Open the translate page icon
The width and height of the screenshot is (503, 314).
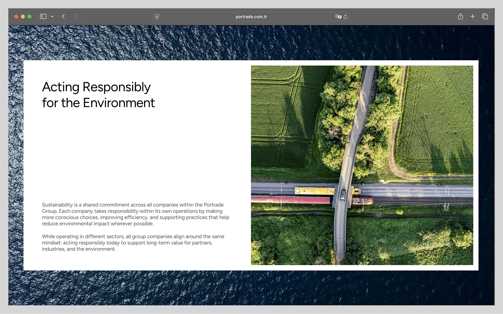[x=338, y=17]
